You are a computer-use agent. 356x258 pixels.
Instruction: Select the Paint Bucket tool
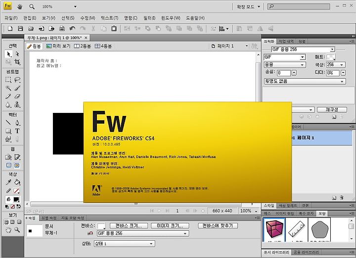pos(17,182)
